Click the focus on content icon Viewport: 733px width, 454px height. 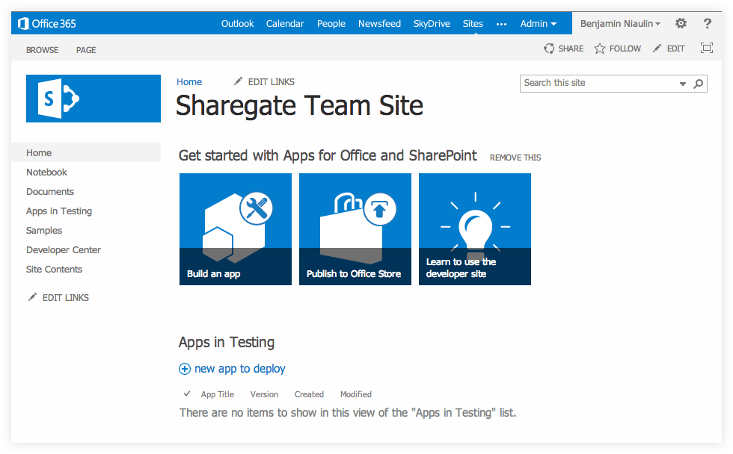tap(706, 48)
